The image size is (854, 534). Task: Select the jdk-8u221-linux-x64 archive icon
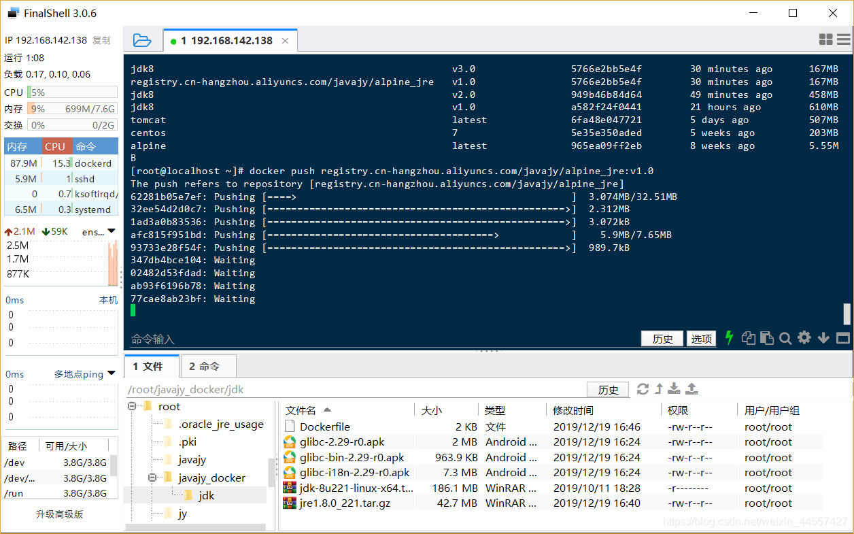tap(290, 488)
